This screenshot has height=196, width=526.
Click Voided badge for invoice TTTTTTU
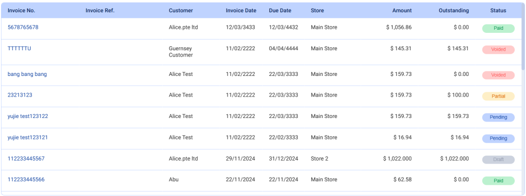point(498,49)
